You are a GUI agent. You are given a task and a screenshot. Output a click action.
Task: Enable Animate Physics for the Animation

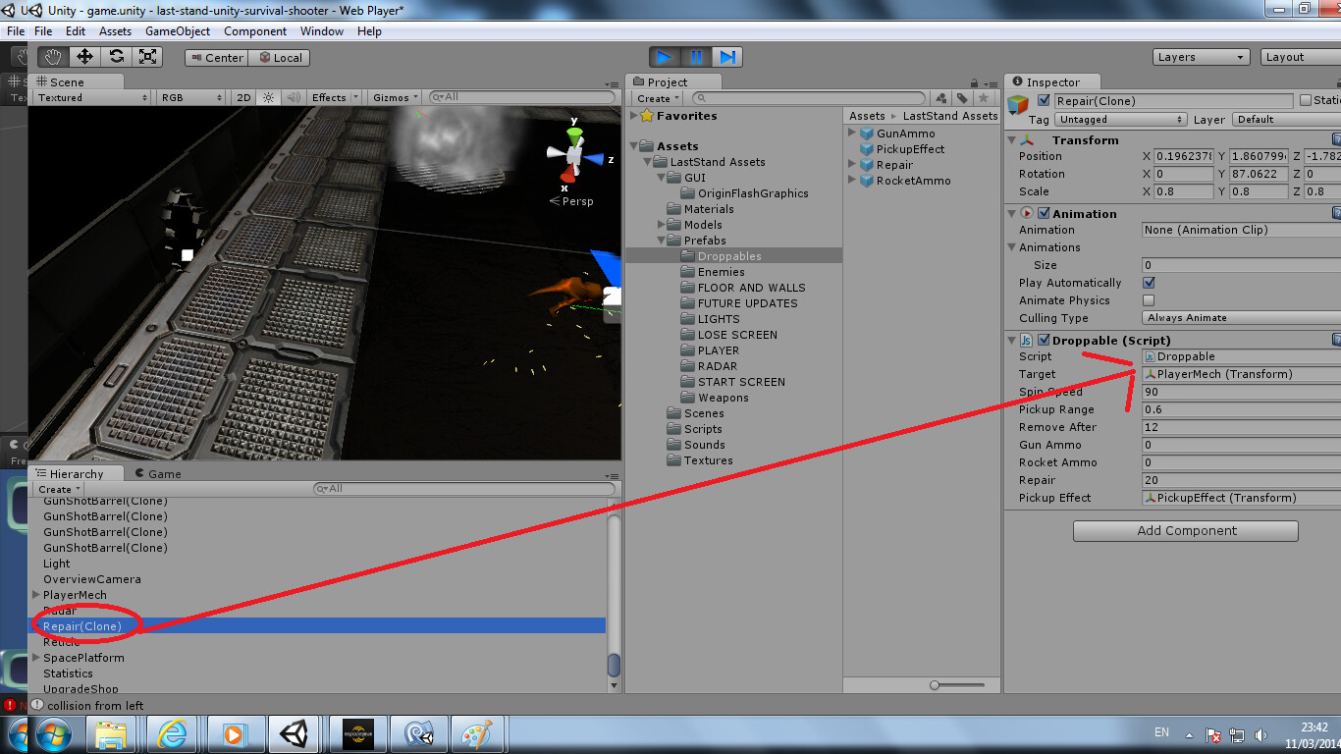(1148, 300)
